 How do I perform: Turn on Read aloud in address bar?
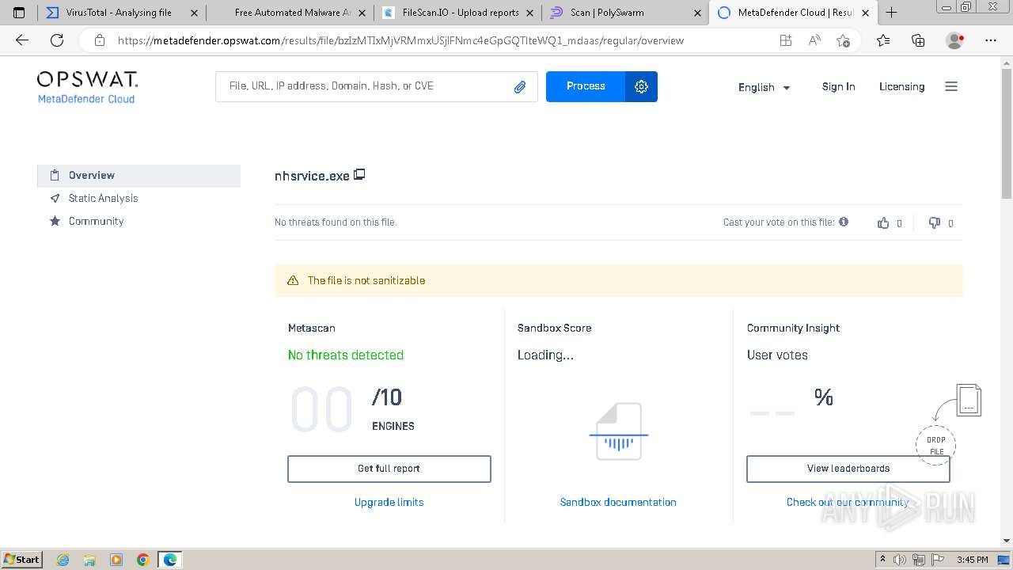tap(814, 40)
